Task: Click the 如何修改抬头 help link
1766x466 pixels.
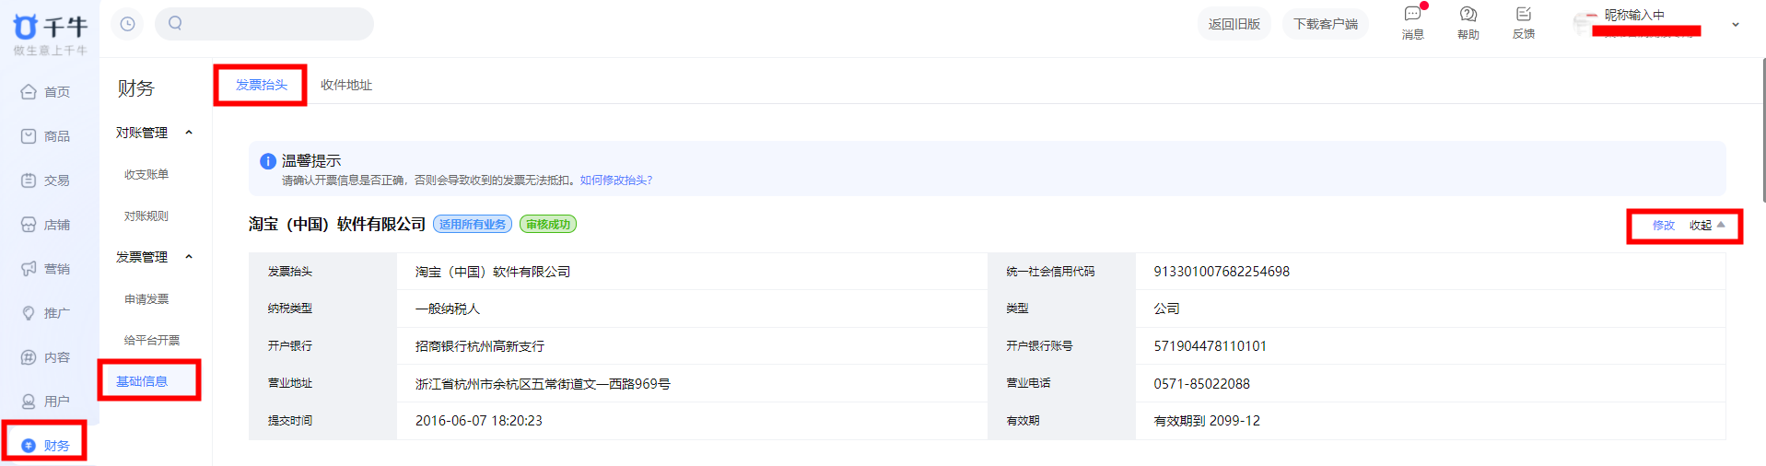Action: click(x=615, y=181)
